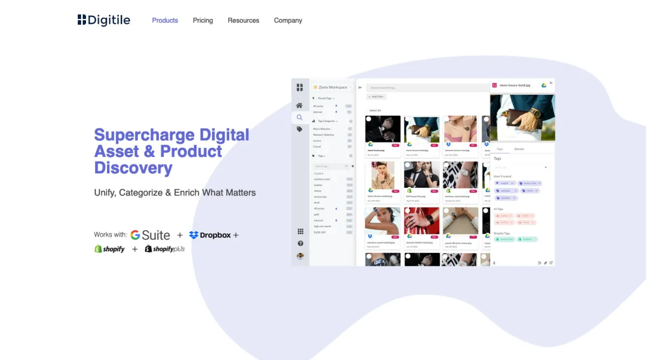Click the Shopify luxury line tag chip
649x360 pixels.
(505, 239)
